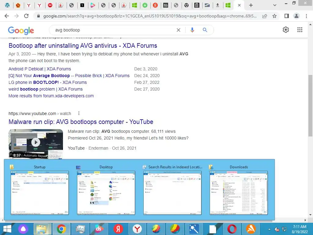Go to Google home via logo
This screenshot has width=313, height=235.
pos(21,30)
